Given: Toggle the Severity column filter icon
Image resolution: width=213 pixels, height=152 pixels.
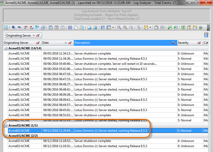Looking at the screenshot, I should [199, 43].
